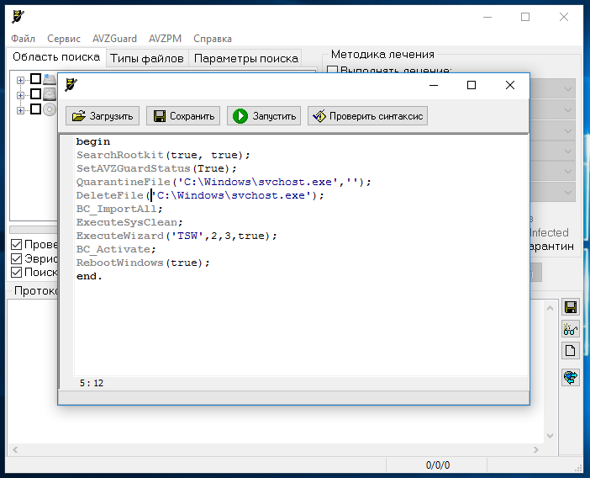
Task: Check the optical disc checkbox in tree
Action: pos(36,109)
